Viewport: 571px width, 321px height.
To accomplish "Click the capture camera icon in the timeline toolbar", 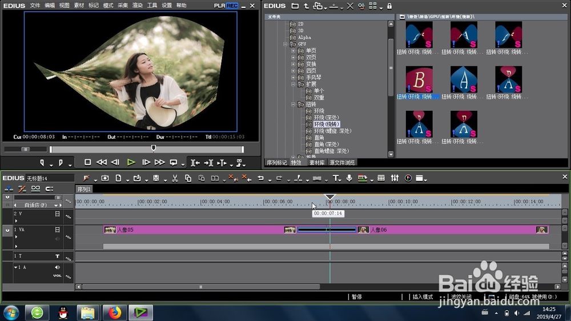I will point(105,178).
